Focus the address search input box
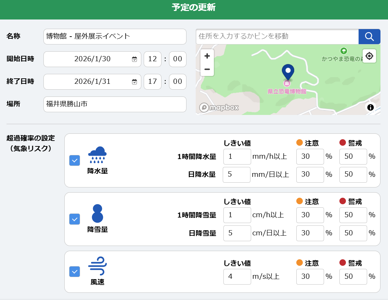Screen dimensions: 388x300 pyautogui.click(x=277, y=37)
